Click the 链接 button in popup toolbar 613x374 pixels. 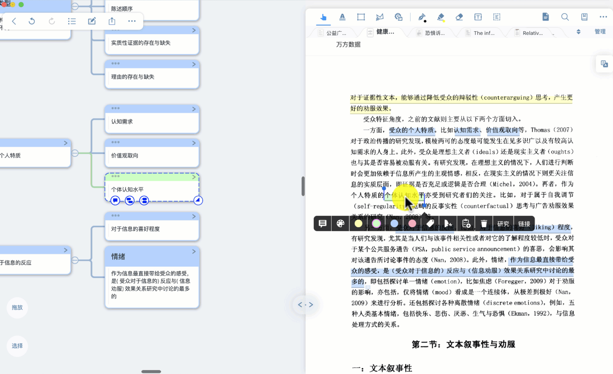(524, 224)
